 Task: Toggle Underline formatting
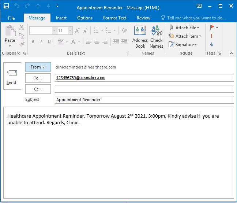pos(49,42)
